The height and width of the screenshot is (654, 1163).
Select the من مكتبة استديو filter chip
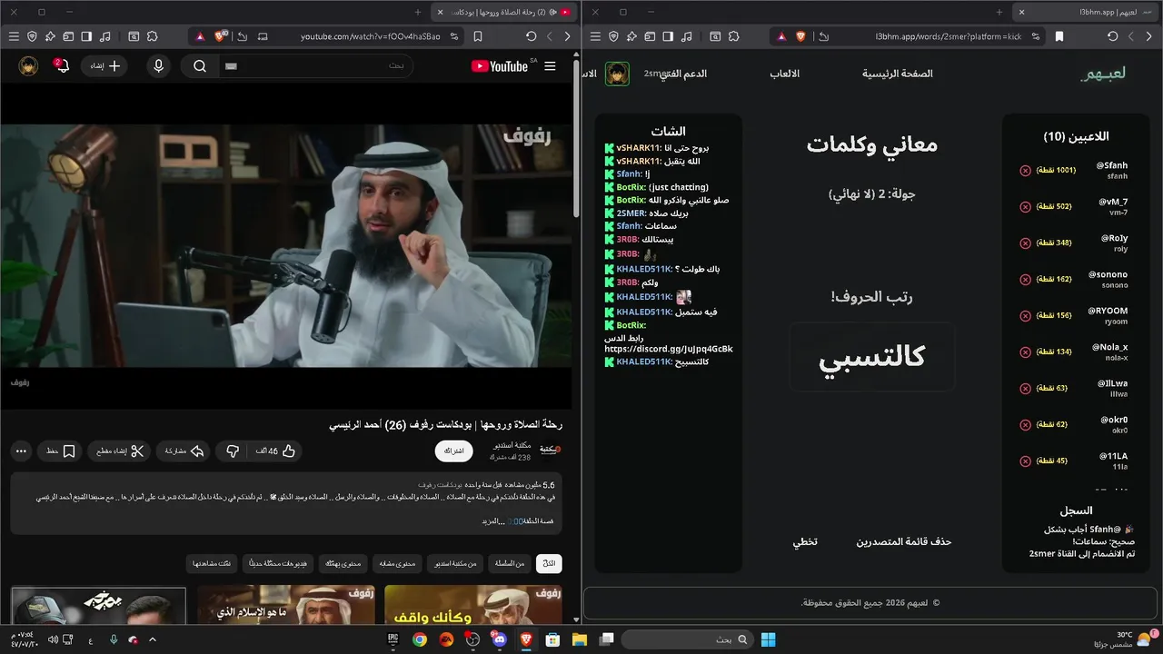point(455,564)
